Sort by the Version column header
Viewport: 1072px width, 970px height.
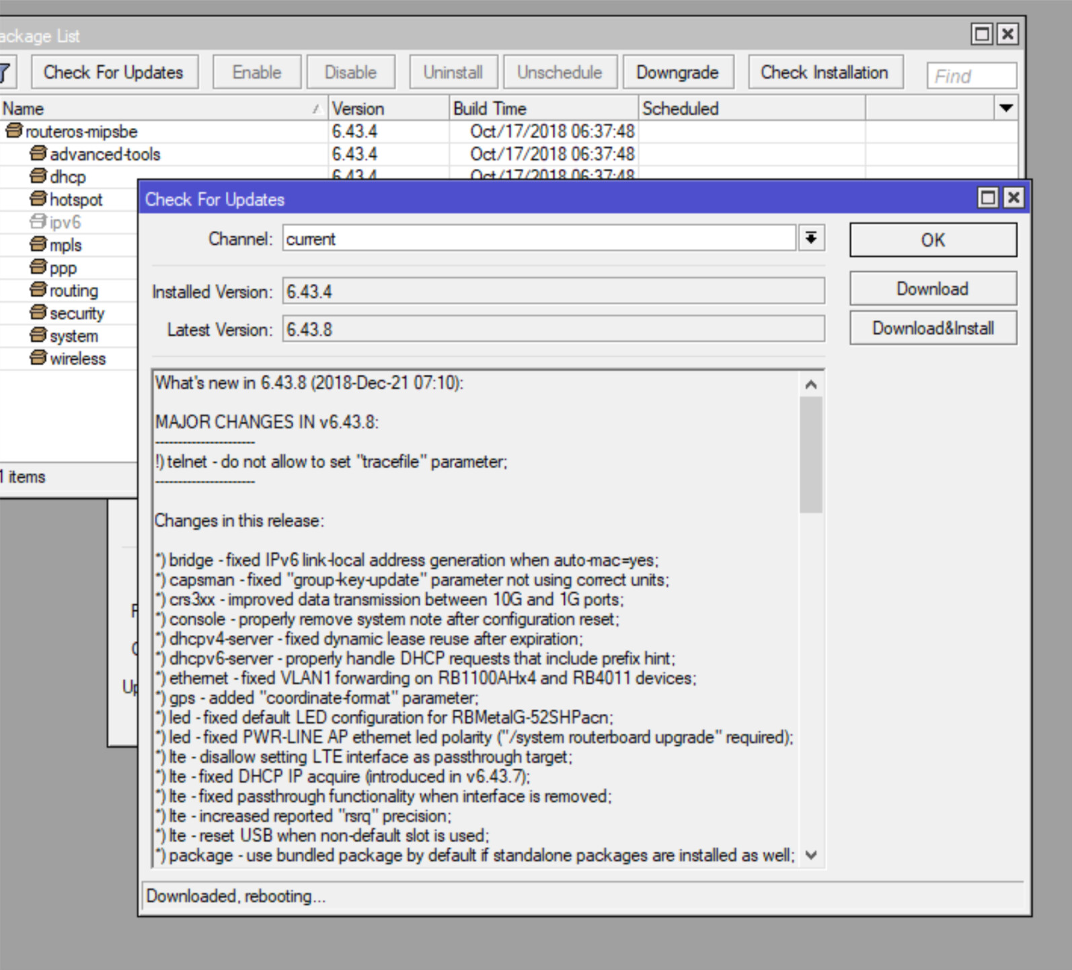tap(389, 108)
